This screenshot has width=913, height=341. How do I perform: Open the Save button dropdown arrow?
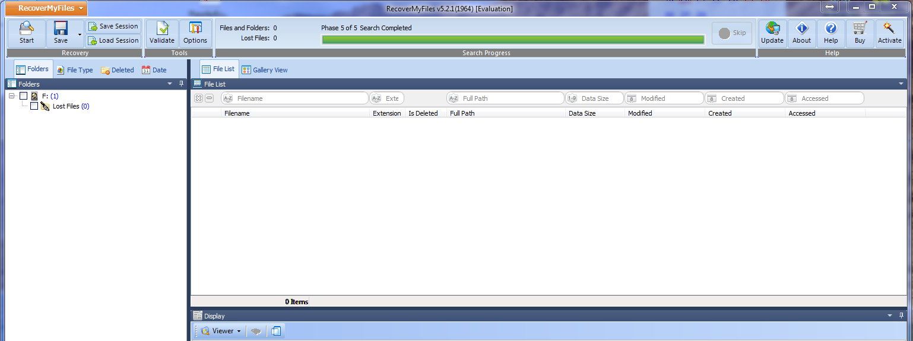tap(80, 34)
